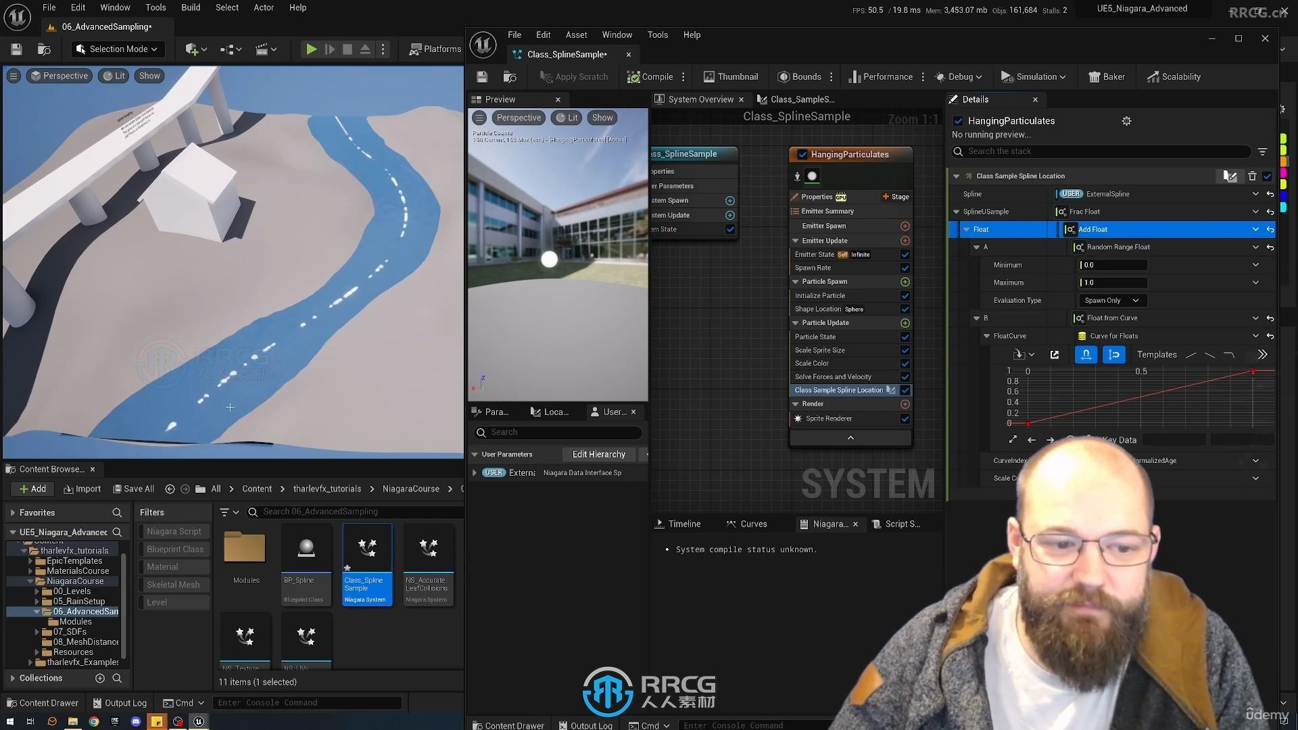Open the Scalability settings
The width and height of the screenshot is (1298, 730).
click(1174, 76)
